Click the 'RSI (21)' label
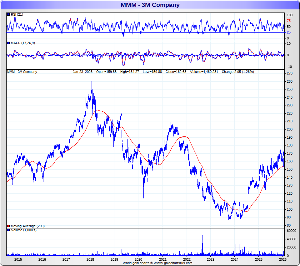 point(17,15)
